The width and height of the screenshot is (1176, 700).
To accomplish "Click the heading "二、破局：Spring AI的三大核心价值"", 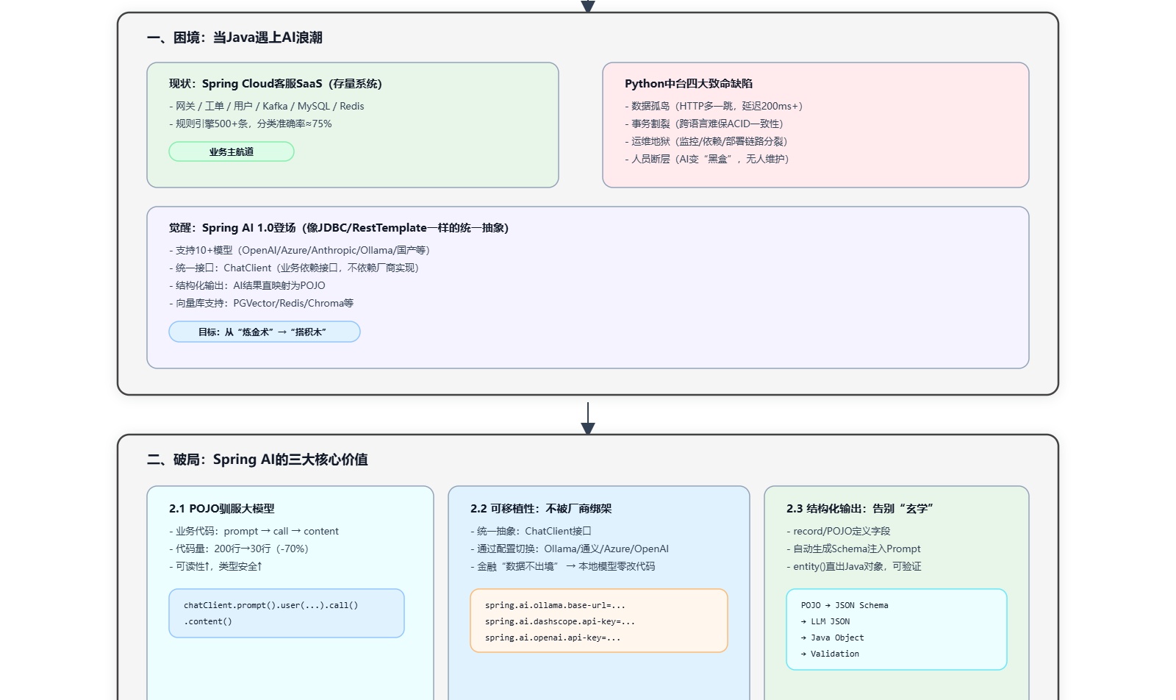I will point(257,460).
